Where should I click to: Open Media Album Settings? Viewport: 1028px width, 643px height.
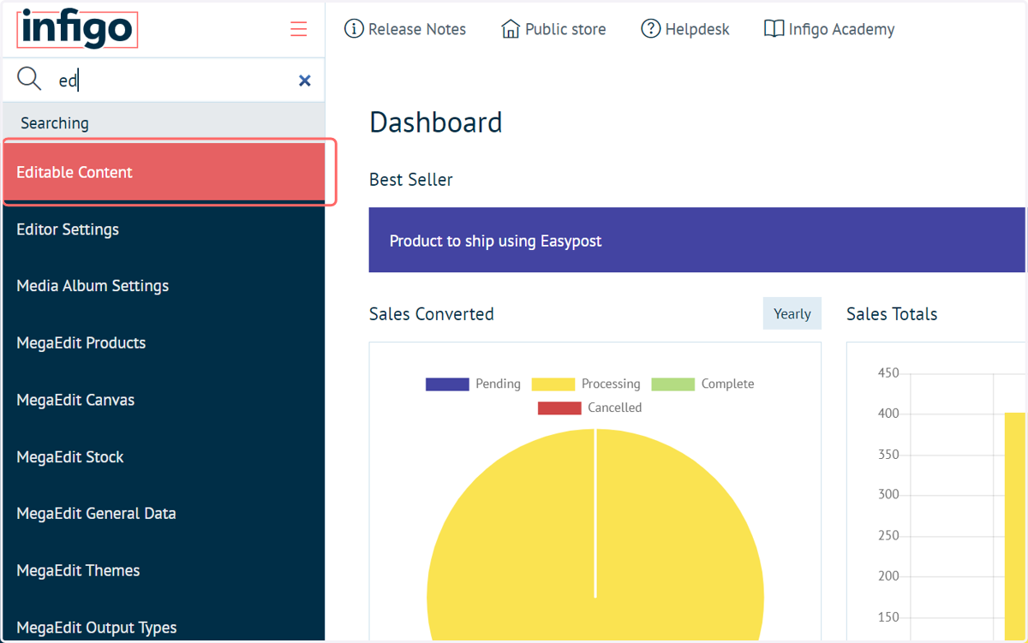[164, 286]
